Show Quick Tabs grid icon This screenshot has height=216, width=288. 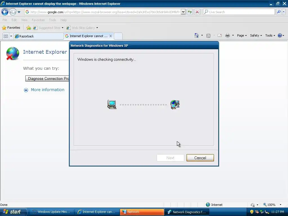click(x=6, y=36)
